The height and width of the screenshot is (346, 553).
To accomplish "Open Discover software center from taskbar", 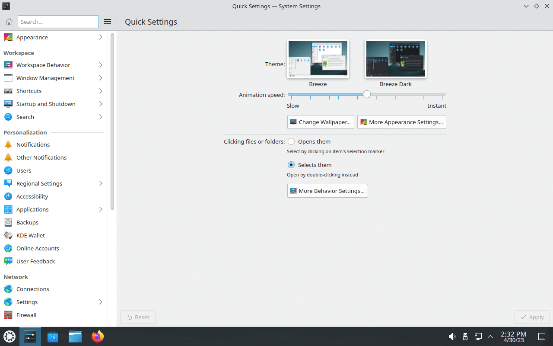I will coord(53,336).
